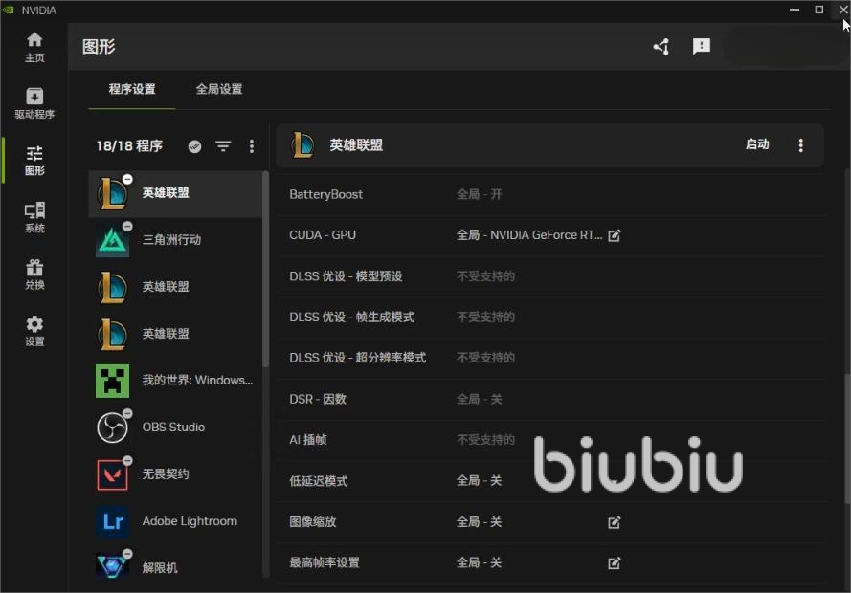This screenshot has height=593, width=851.
Task: Click the share icon in header
Action: pos(661,47)
